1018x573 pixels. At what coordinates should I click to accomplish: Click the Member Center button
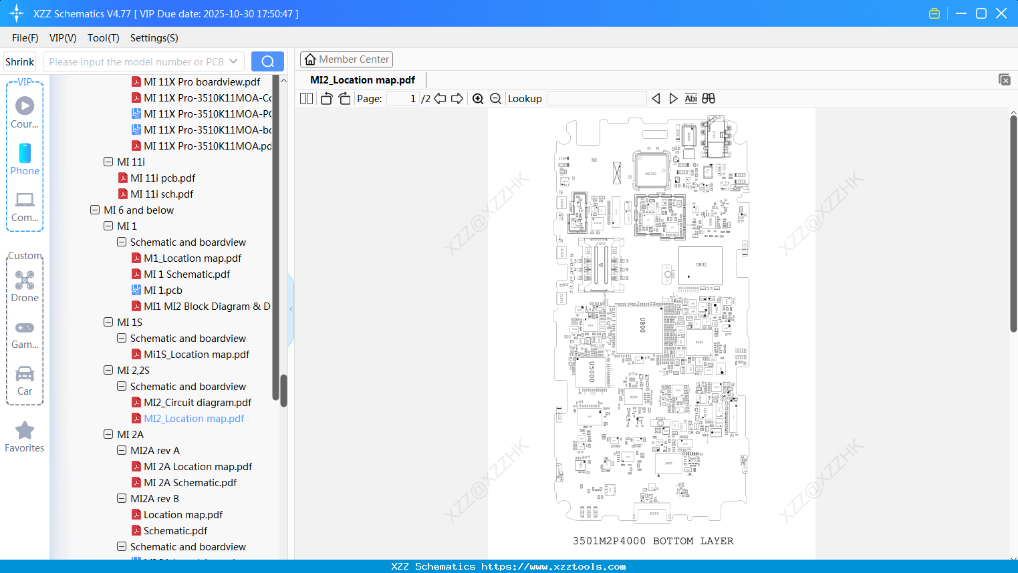point(346,59)
